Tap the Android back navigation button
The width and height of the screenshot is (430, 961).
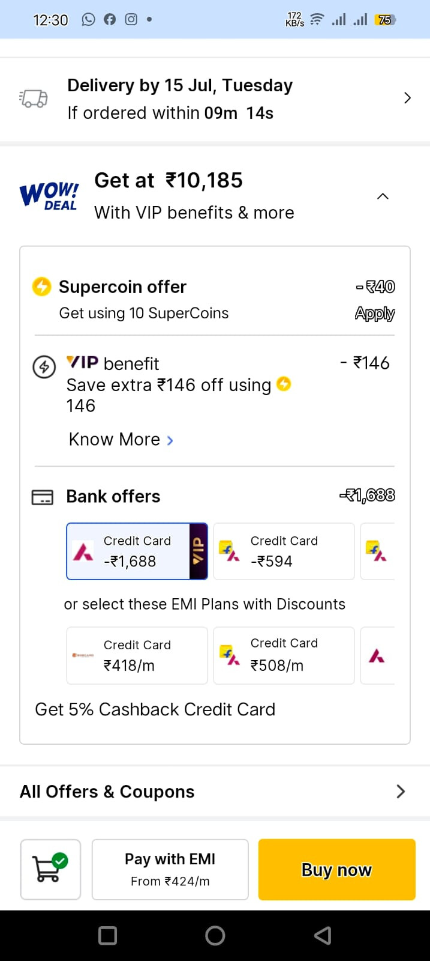(x=323, y=935)
